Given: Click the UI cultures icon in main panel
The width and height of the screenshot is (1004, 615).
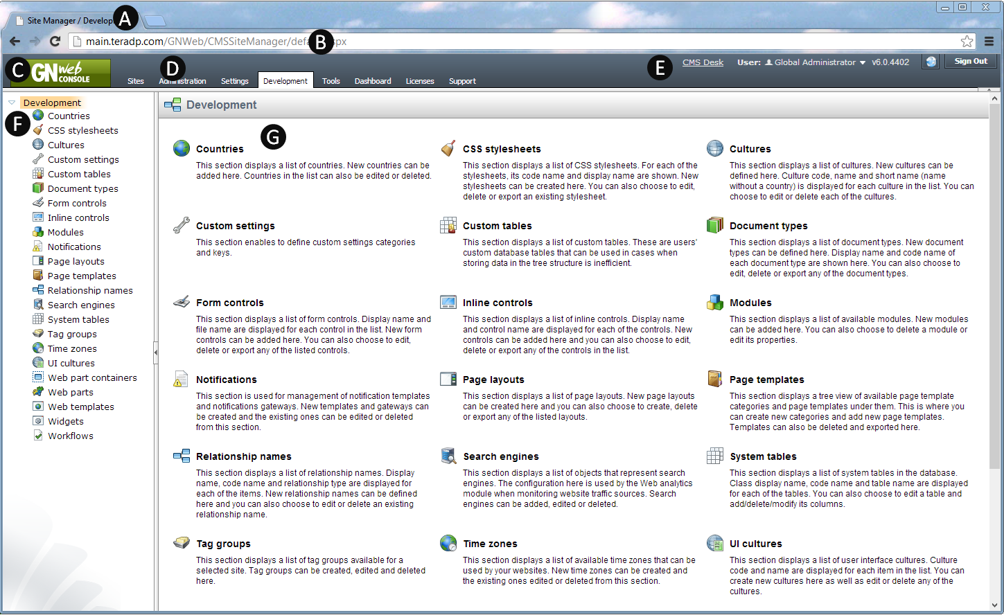Looking at the screenshot, I should [x=715, y=543].
